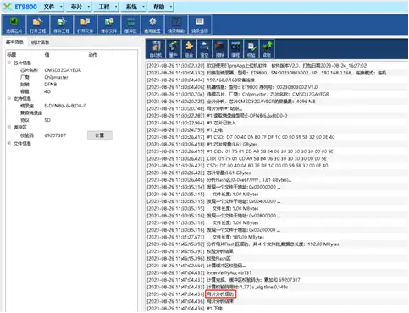Click the log line timestamped 11:00:02.320
409x313 pixels.
coord(257,66)
